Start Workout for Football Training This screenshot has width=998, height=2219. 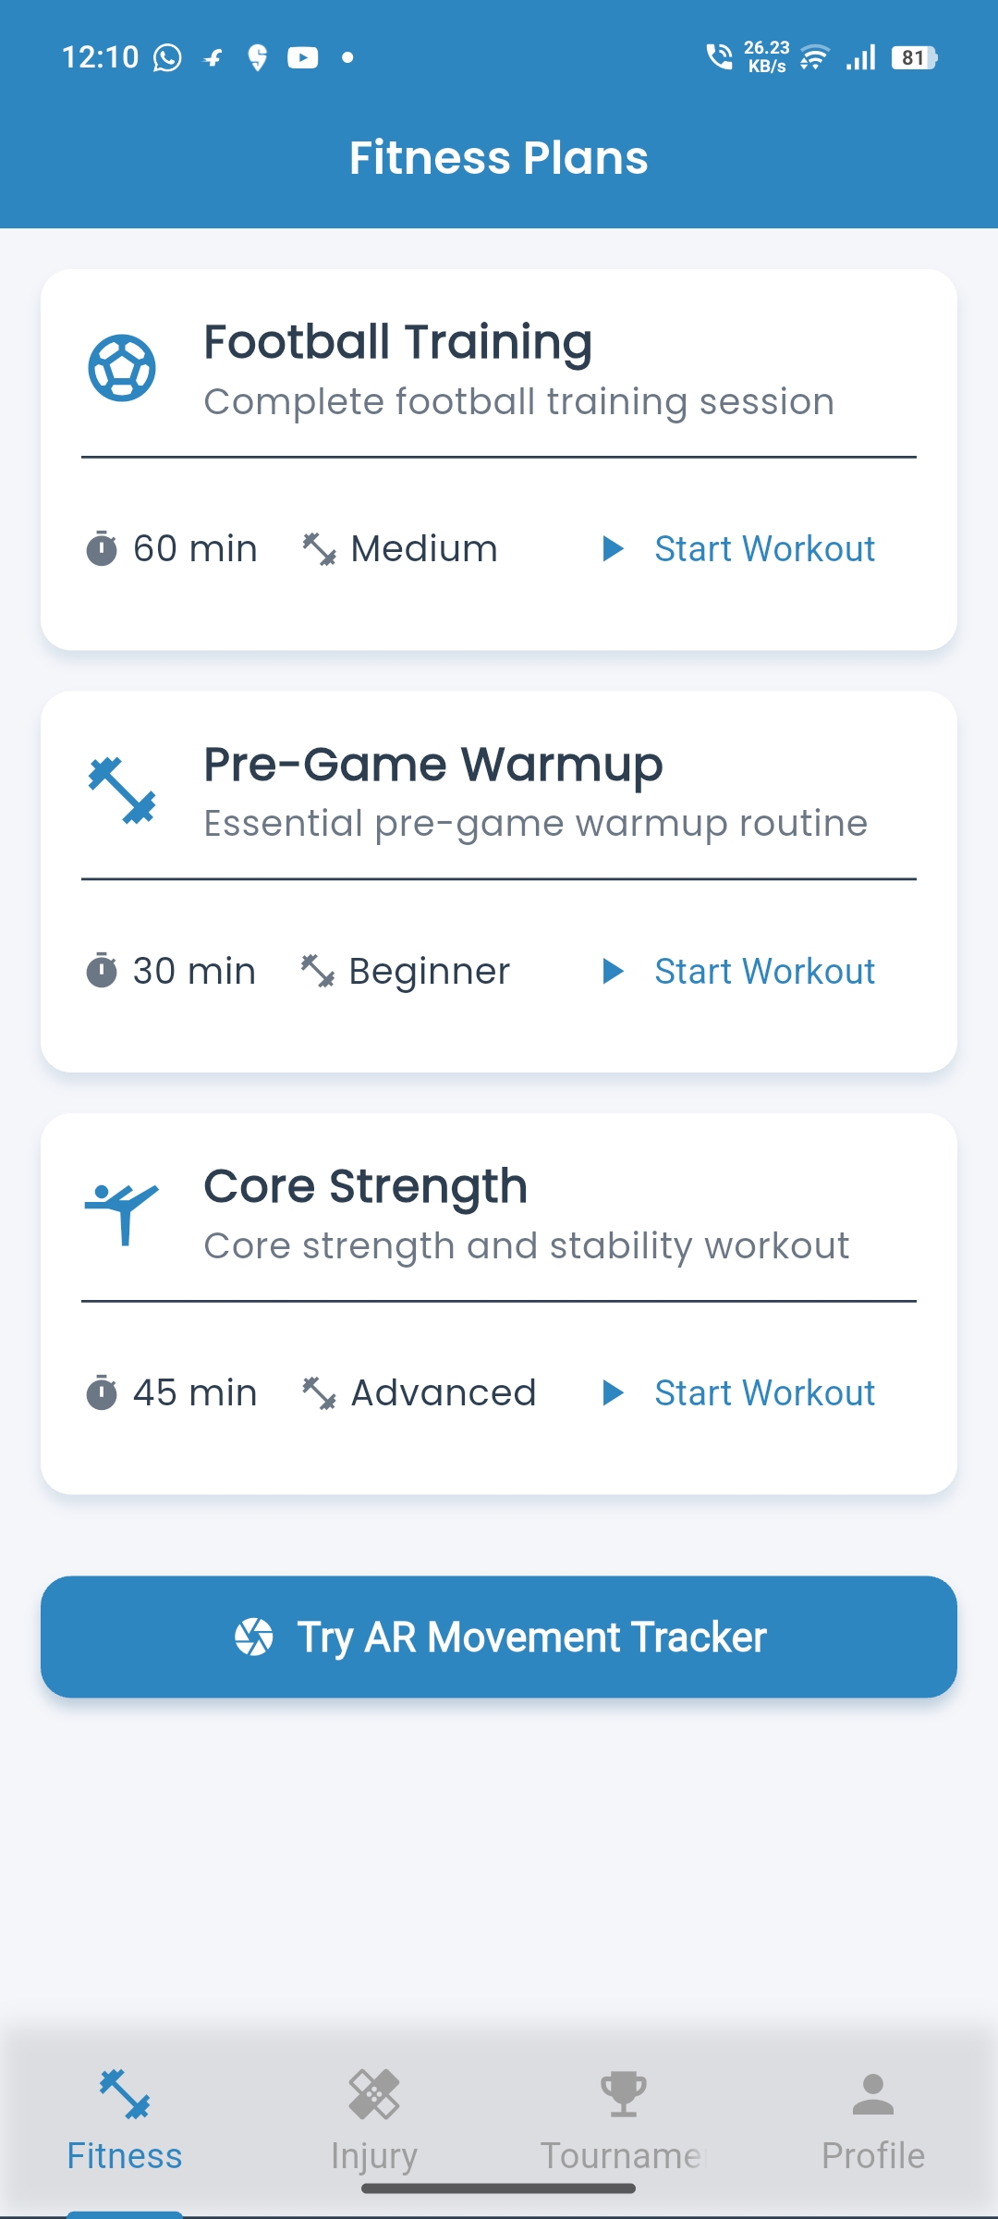tap(764, 549)
